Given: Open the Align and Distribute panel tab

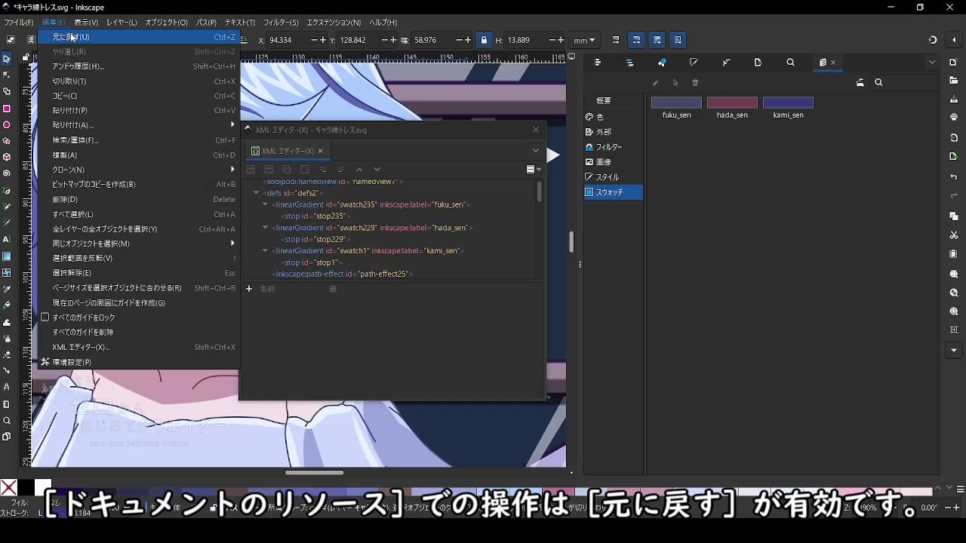Looking at the screenshot, I should [x=598, y=63].
